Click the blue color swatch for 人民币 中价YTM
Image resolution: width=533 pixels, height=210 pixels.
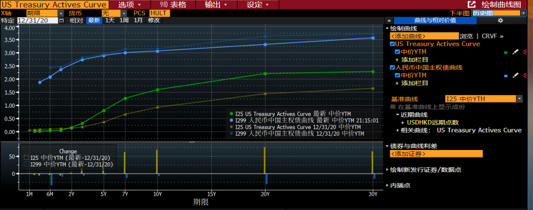(505, 76)
